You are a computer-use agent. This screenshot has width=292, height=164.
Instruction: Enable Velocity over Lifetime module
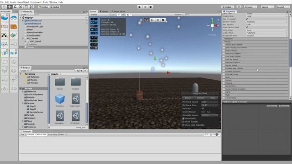pos(224,45)
